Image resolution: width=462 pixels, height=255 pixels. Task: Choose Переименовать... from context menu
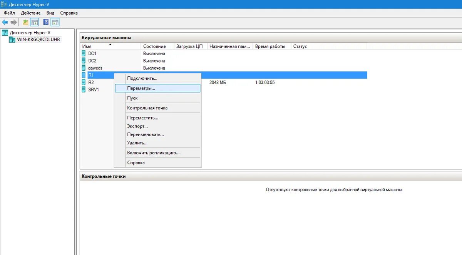[x=158, y=134]
